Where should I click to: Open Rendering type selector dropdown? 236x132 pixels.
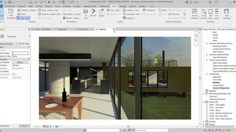(29, 36)
